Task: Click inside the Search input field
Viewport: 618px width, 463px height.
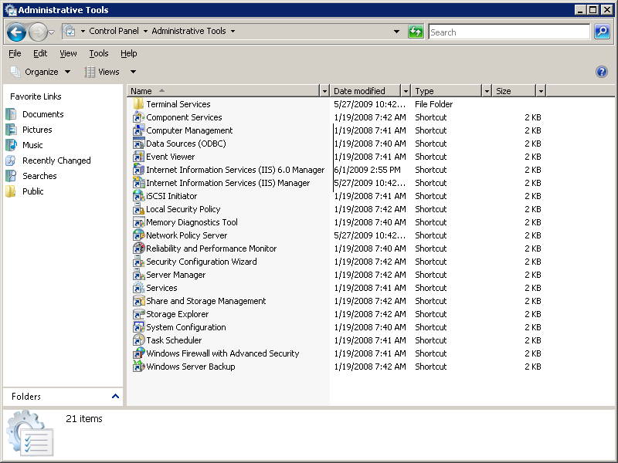Action: point(508,32)
